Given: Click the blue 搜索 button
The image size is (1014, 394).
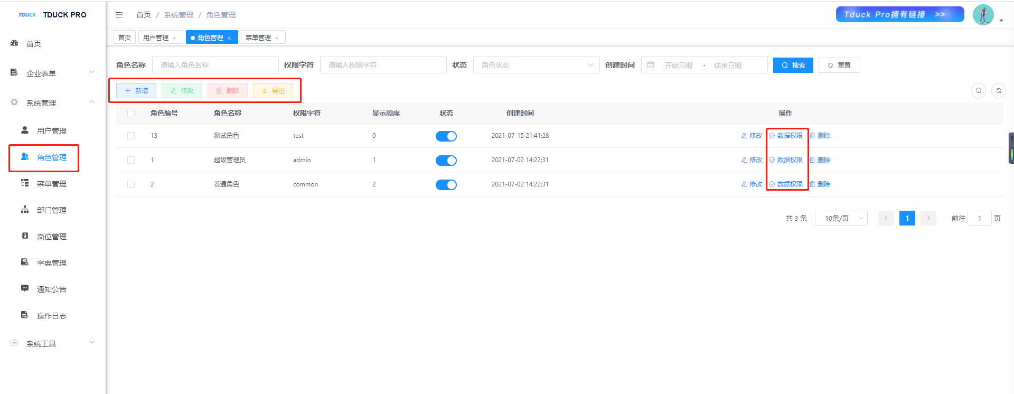Looking at the screenshot, I should pos(793,65).
